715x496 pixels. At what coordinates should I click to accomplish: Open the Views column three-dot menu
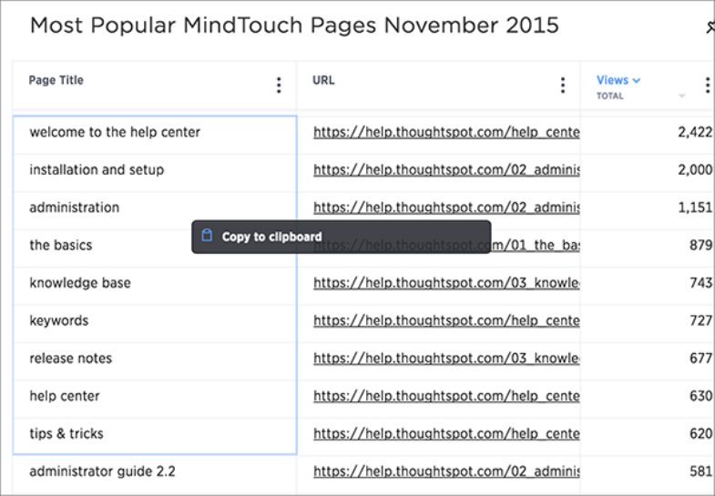coord(707,86)
